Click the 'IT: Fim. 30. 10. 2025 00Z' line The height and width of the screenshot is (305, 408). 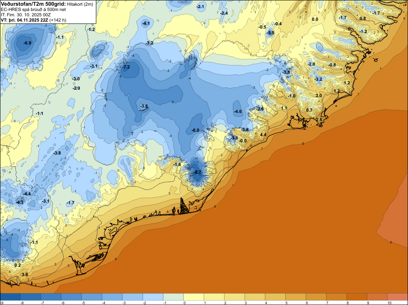click(25, 15)
